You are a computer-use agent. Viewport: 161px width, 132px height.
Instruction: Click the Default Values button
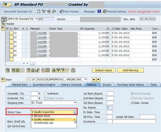click(x=104, y=70)
